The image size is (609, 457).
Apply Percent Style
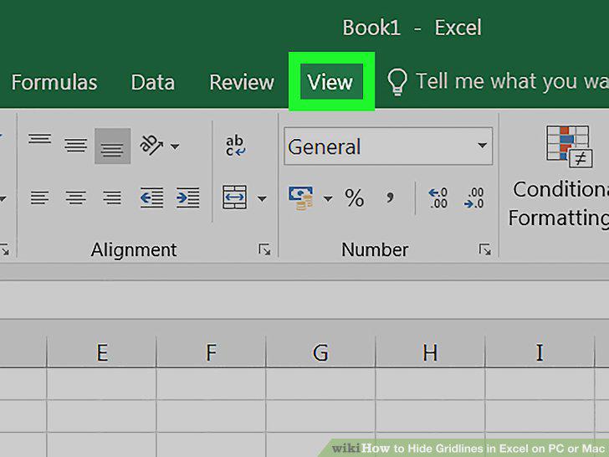click(354, 198)
